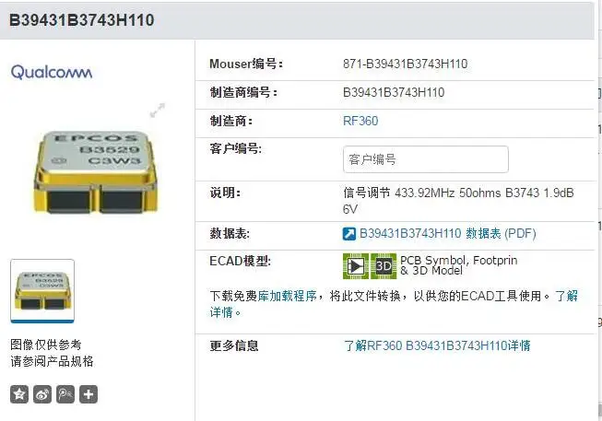The image size is (602, 421).
Task: Enlarge product image with expand arrows icon
Action: click(x=157, y=111)
